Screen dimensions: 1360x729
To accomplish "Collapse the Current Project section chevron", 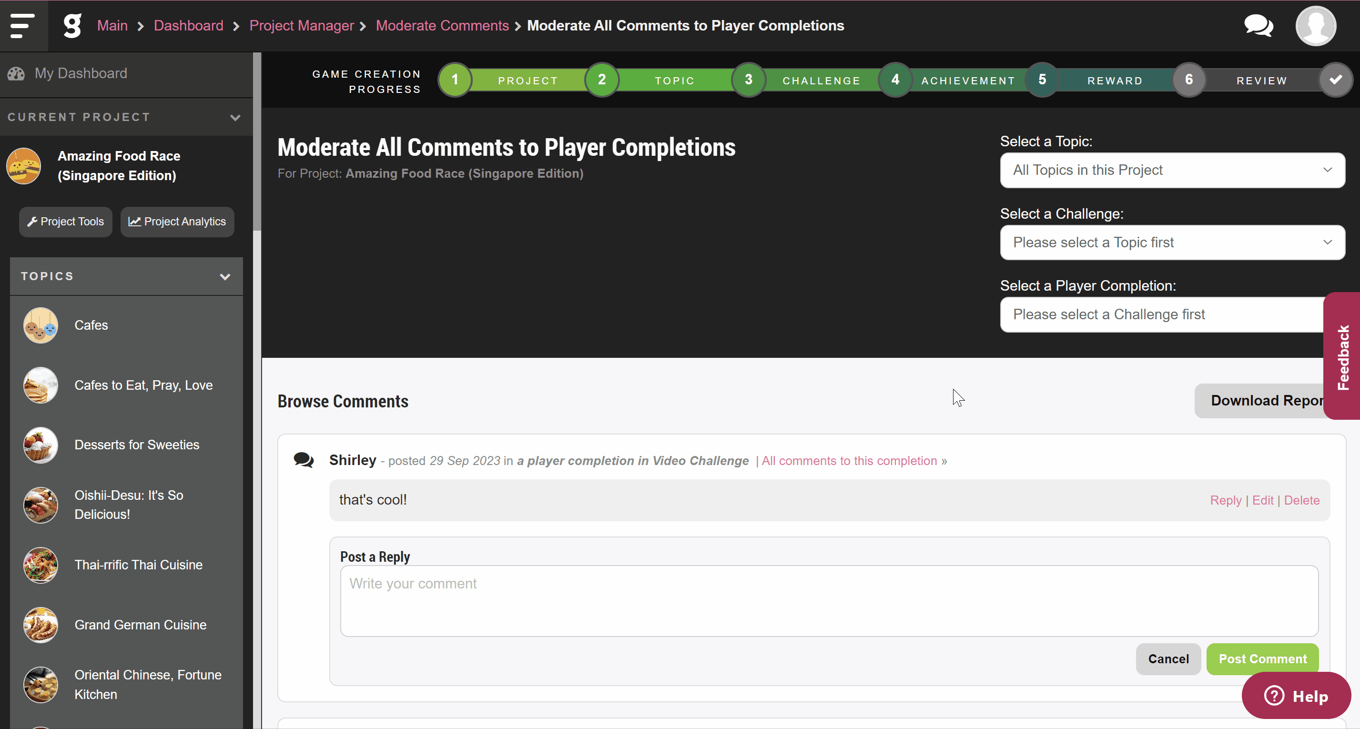I will pos(235,117).
